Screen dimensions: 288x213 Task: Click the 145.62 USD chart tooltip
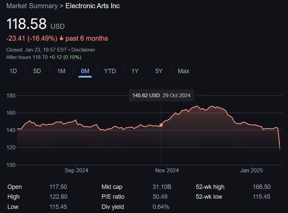pyautogui.click(x=161, y=96)
